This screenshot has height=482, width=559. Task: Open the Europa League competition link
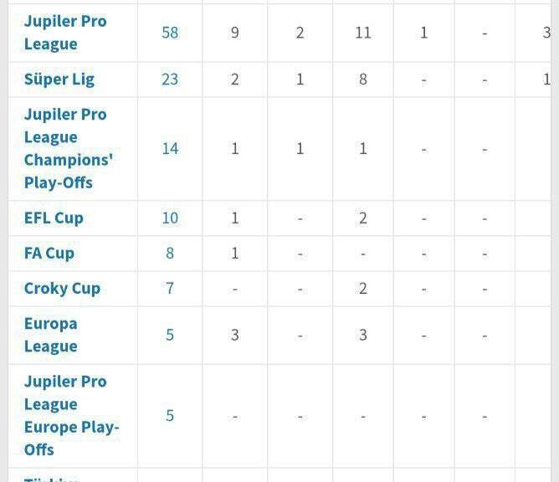tap(50, 335)
